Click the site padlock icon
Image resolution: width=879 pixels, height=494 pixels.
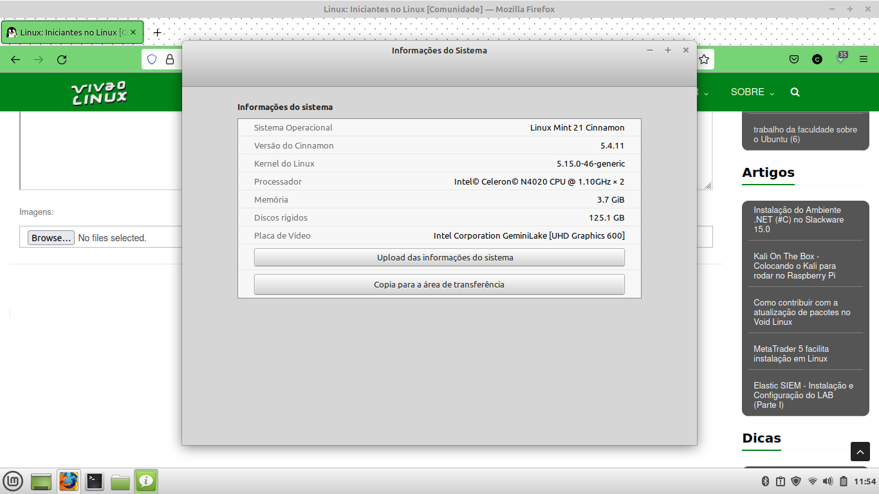tap(170, 59)
